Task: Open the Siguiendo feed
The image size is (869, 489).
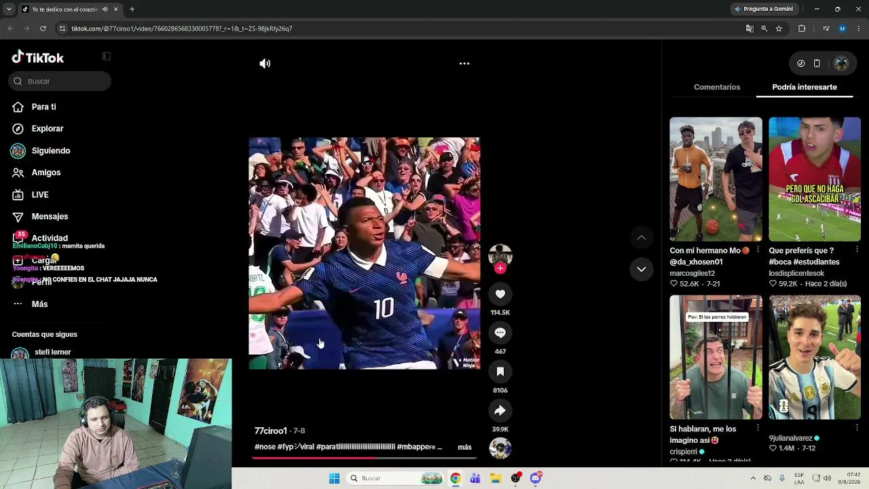Action: coord(51,151)
